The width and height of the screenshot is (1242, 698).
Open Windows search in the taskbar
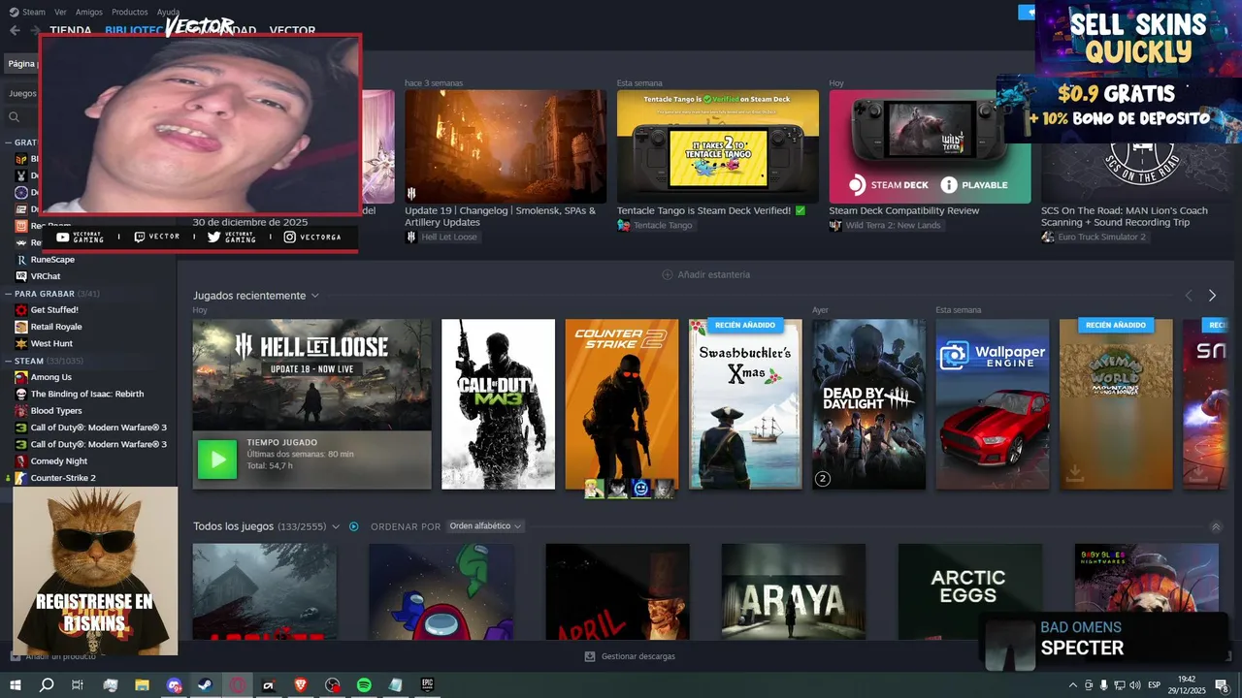coord(47,684)
